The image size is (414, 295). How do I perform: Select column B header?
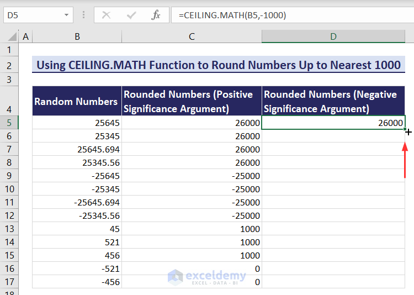pos(77,36)
